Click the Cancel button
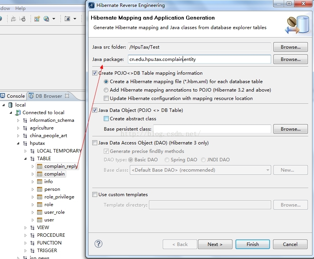The height and width of the screenshot is (259, 314). point(290,244)
